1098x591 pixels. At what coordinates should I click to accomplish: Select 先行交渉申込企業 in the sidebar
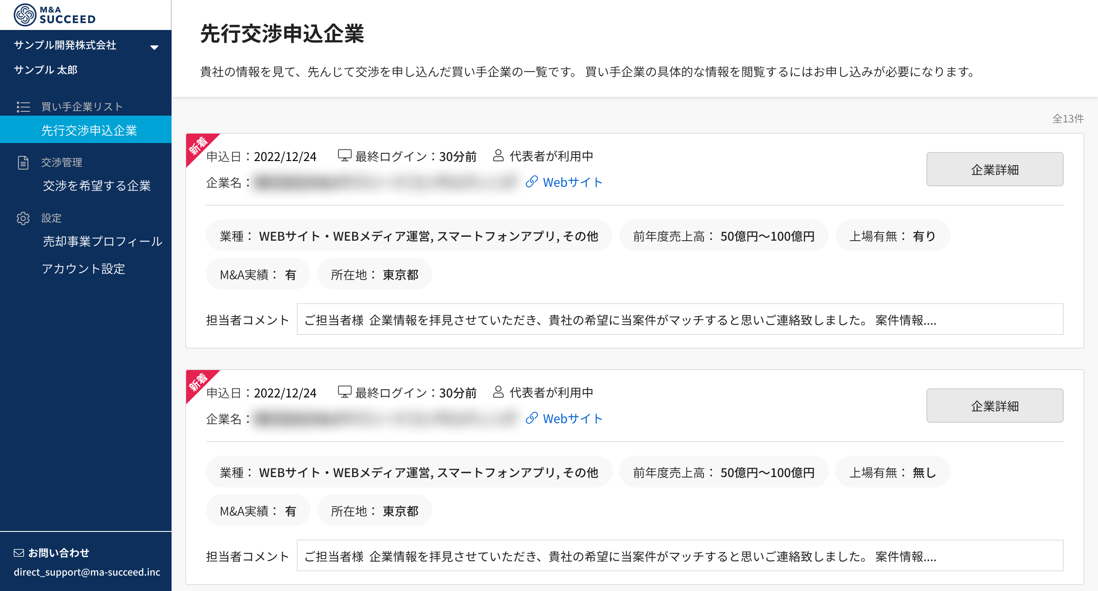pyautogui.click(x=89, y=130)
